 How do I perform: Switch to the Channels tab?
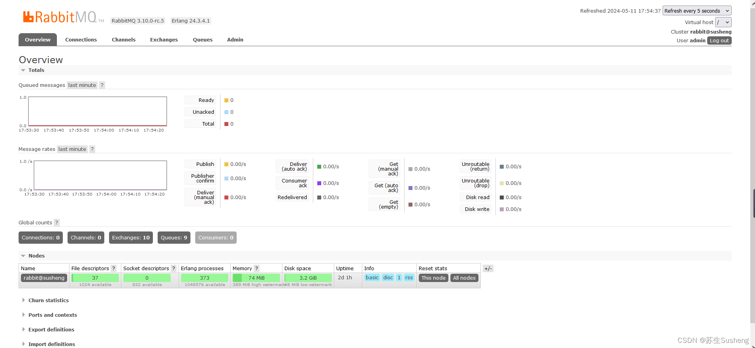point(124,40)
